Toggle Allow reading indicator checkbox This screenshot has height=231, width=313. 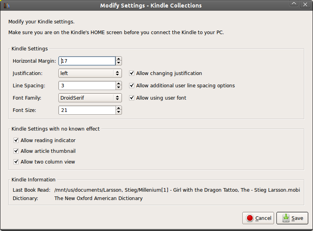click(x=16, y=141)
